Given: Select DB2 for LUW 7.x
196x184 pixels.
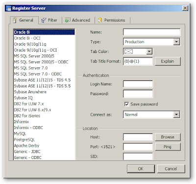Looking at the screenshot, I should point(44,104).
